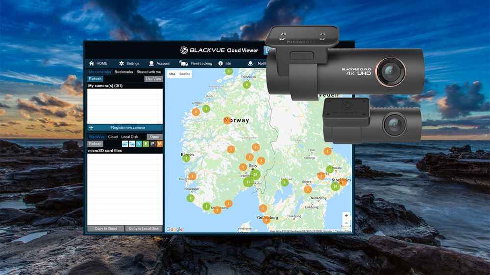Toggle the E (Event) file filter
Viewport: 490px width, 275px height.
(x=146, y=143)
